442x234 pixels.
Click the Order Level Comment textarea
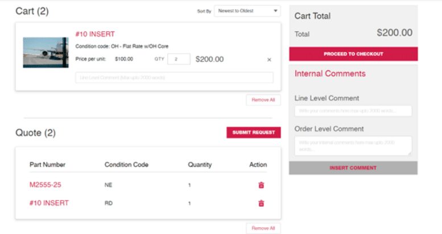(x=353, y=146)
